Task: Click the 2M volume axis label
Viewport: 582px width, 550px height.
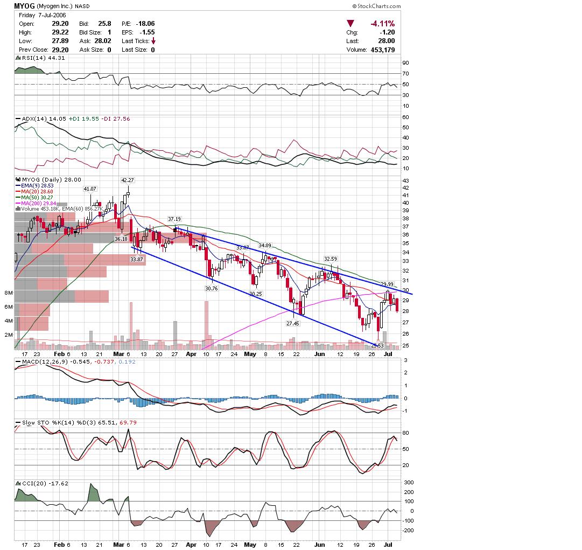Action: coord(9,335)
